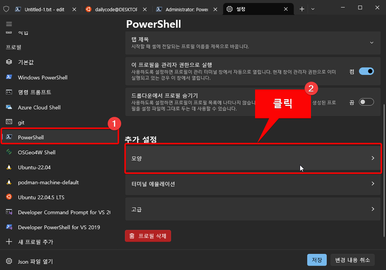Screen dimensions: 386x270
Task: Open Json 파일 열기
Action: (x=60, y=261)
